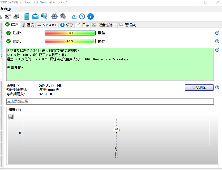Switch to the 温度 tab

[x=28, y=25]
